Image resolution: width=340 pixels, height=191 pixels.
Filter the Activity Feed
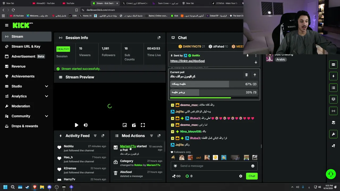pos(95,136)
